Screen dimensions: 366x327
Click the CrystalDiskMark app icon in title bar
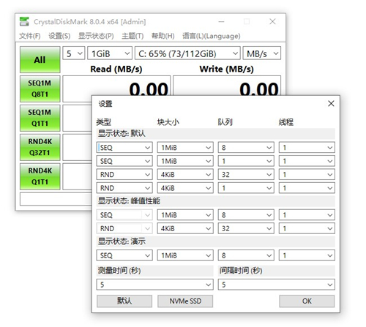click(x=24, y=22)
